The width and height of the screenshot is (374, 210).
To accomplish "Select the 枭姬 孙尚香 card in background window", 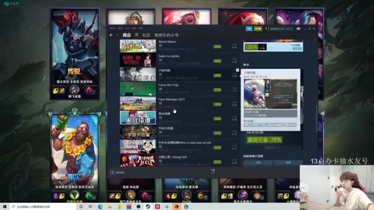I will click(131, 191).
